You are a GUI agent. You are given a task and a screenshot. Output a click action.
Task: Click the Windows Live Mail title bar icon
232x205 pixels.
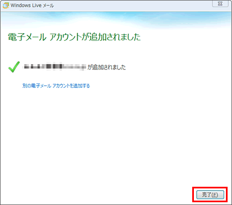tap(6, 6)
